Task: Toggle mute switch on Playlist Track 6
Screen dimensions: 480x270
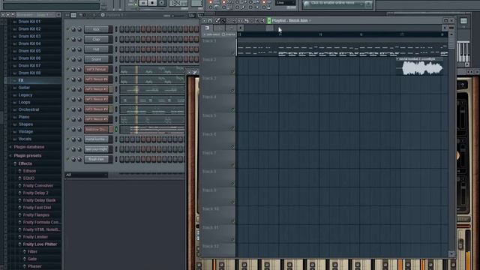Action: 232,147
